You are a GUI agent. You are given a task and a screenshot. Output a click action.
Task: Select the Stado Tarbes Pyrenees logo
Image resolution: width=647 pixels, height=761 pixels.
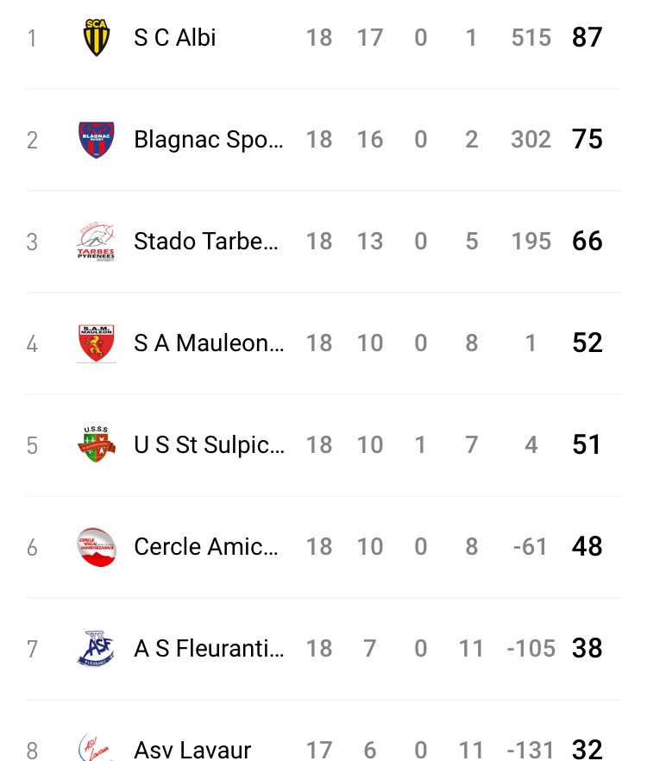(96, 242)
